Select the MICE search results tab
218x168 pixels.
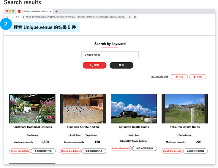coord(35,11)
